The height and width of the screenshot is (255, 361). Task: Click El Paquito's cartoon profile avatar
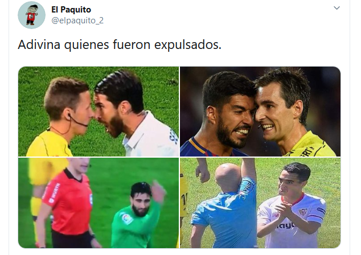[31, 15]
